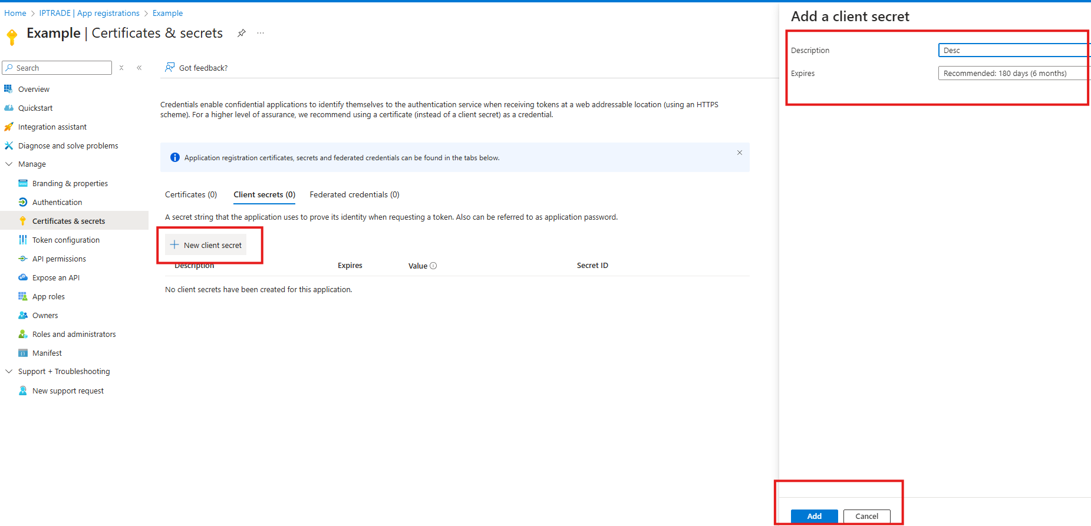Viewport: 1091px width, 526px height.
Task: Collapse the sidebar with double chevron icon
Action: pos(139,68)
